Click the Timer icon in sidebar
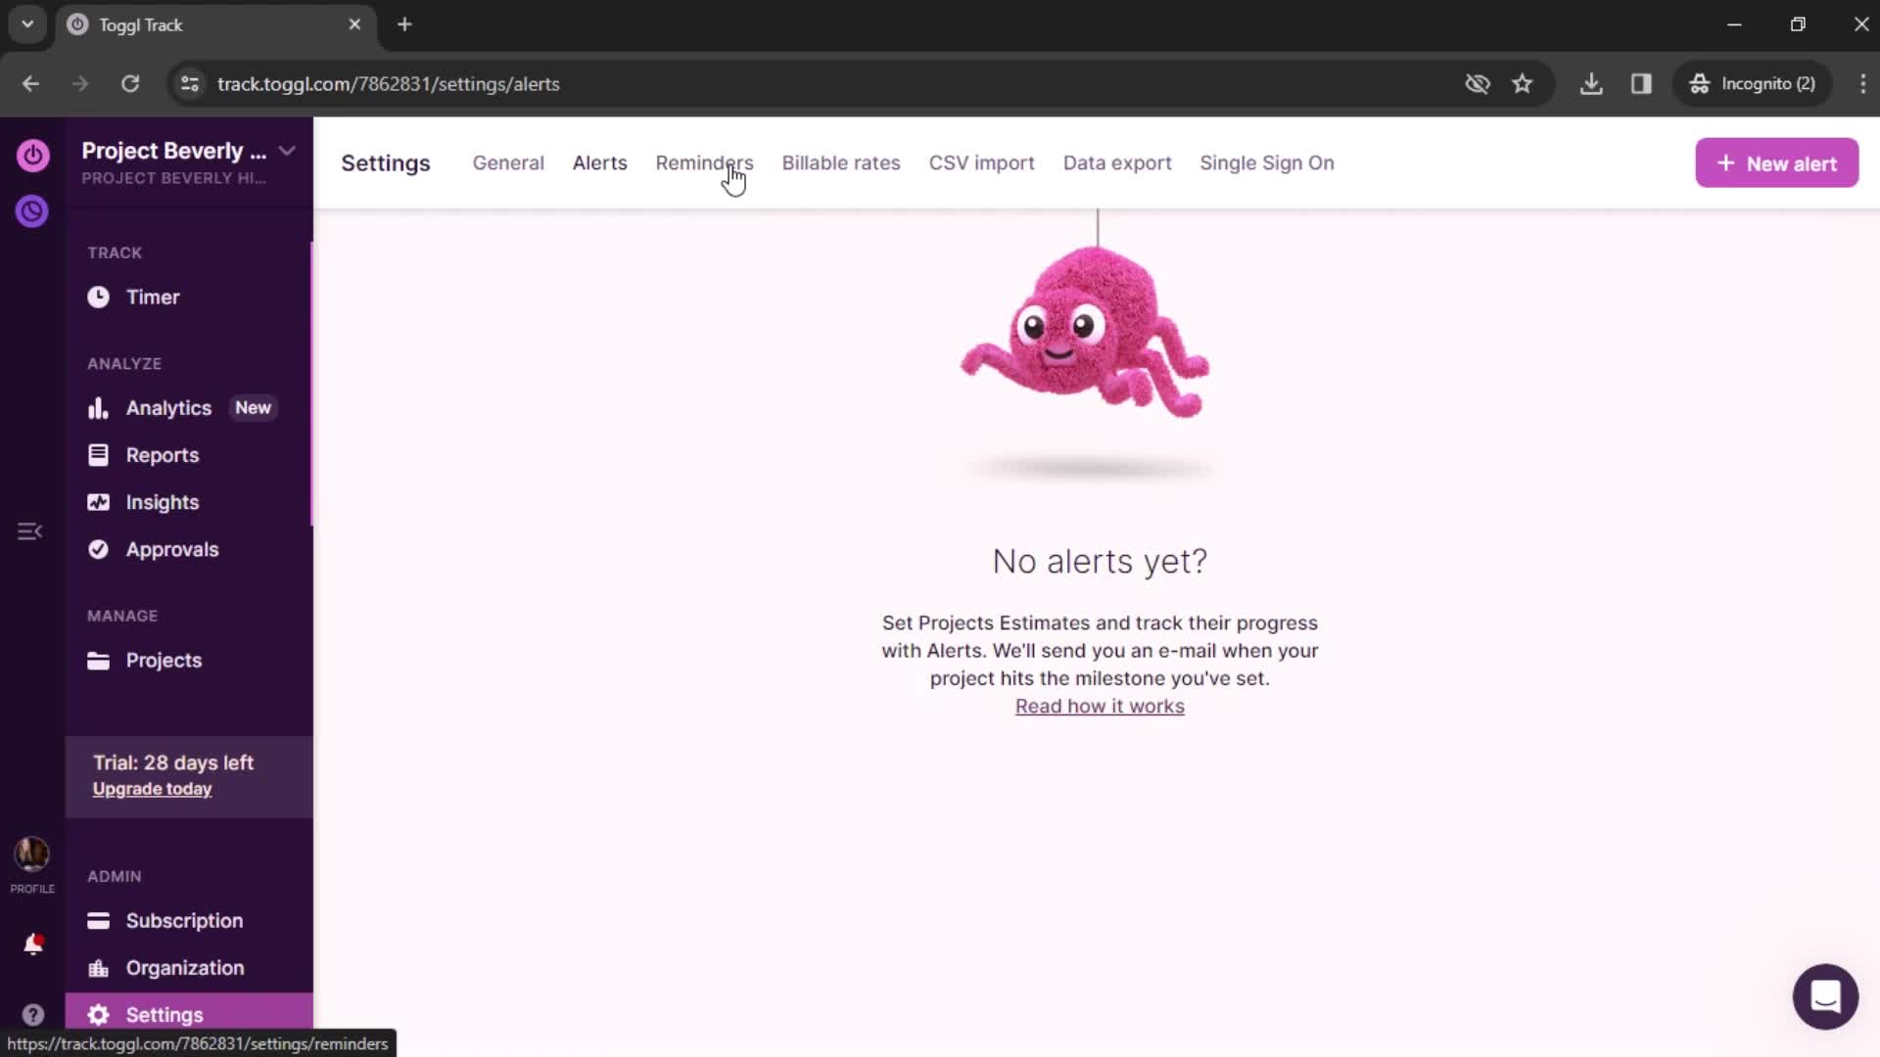 tap(98, 297)
